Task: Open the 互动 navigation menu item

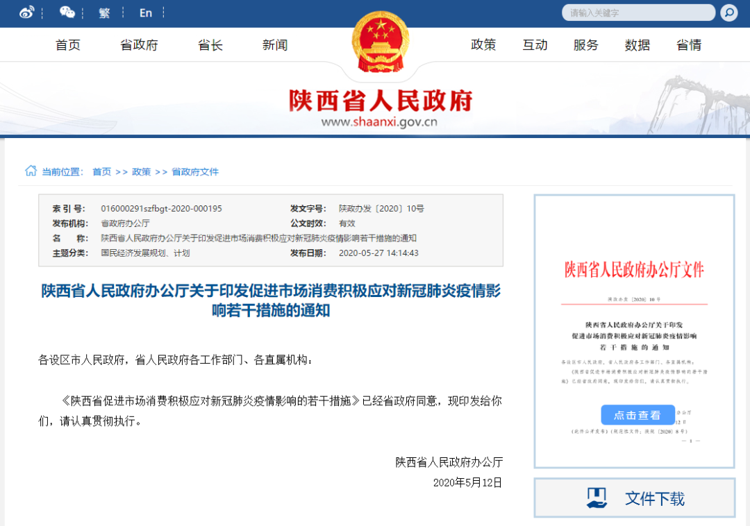Action: [535, 45]
